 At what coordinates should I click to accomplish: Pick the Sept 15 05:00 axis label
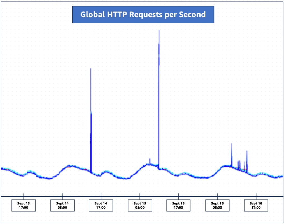coord(140,205)
